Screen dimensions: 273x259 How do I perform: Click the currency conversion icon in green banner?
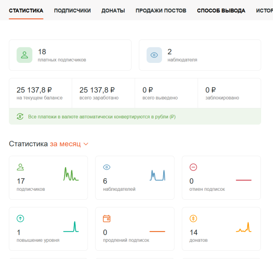(x=20, y=116)
